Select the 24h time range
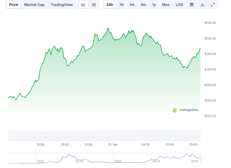Image resolution: width=231 pixels, height=168 pixels. pos(110,5)
